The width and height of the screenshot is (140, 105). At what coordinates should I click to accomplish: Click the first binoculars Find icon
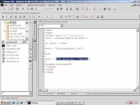tap(58, 9)
